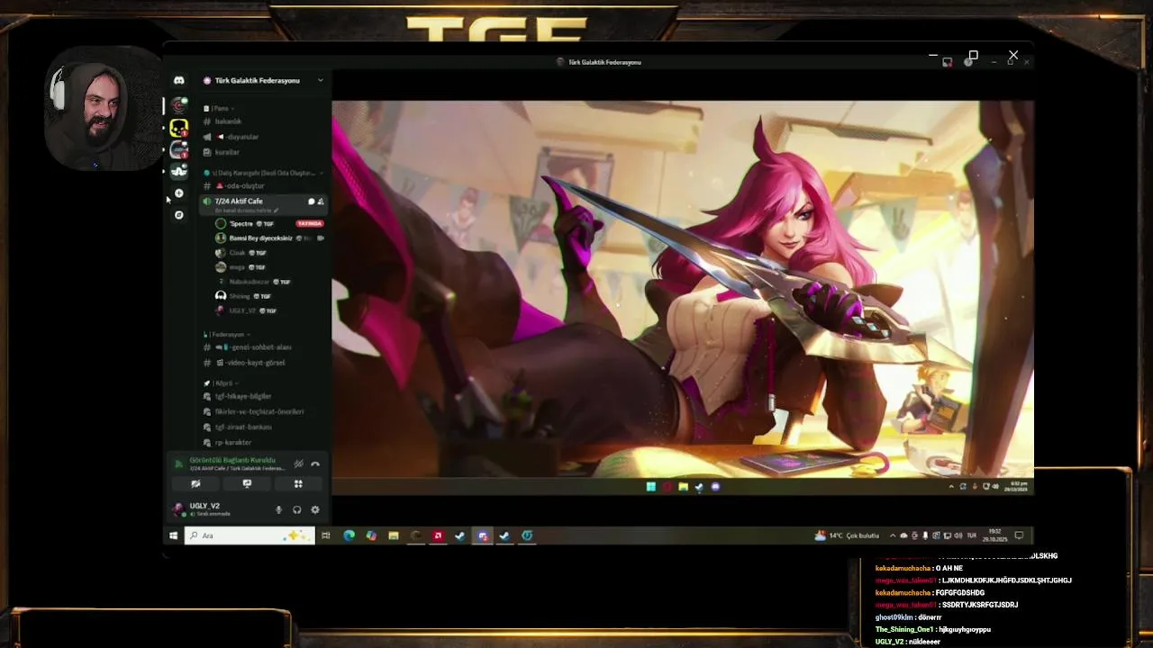This screenshot has height=648, width=1153.
Task: Click invite icon on 7/24 Aktif Cafe
Action: point(321,202)
